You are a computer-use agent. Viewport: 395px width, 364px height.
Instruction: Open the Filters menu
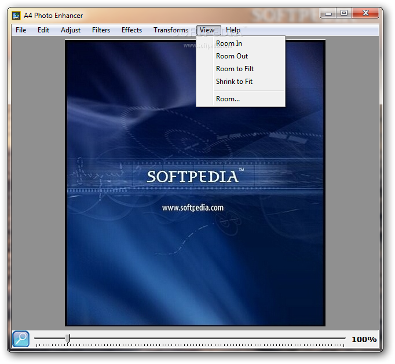pos(101,30)
